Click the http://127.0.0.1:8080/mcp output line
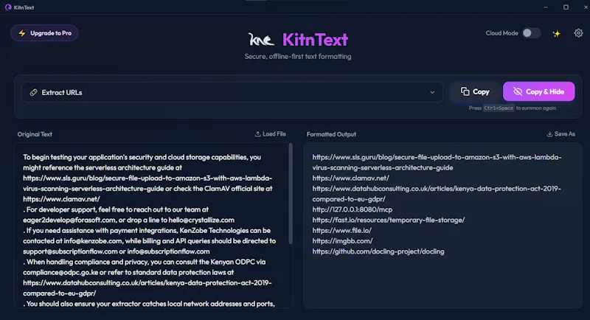 tap(353, 209)
